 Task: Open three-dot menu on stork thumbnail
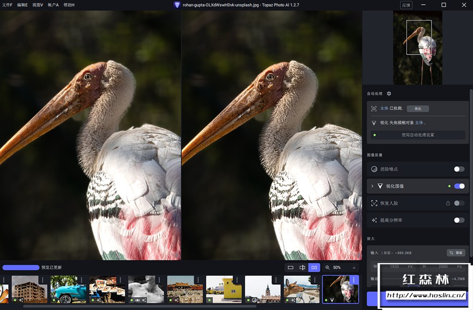tap(354, 280)
